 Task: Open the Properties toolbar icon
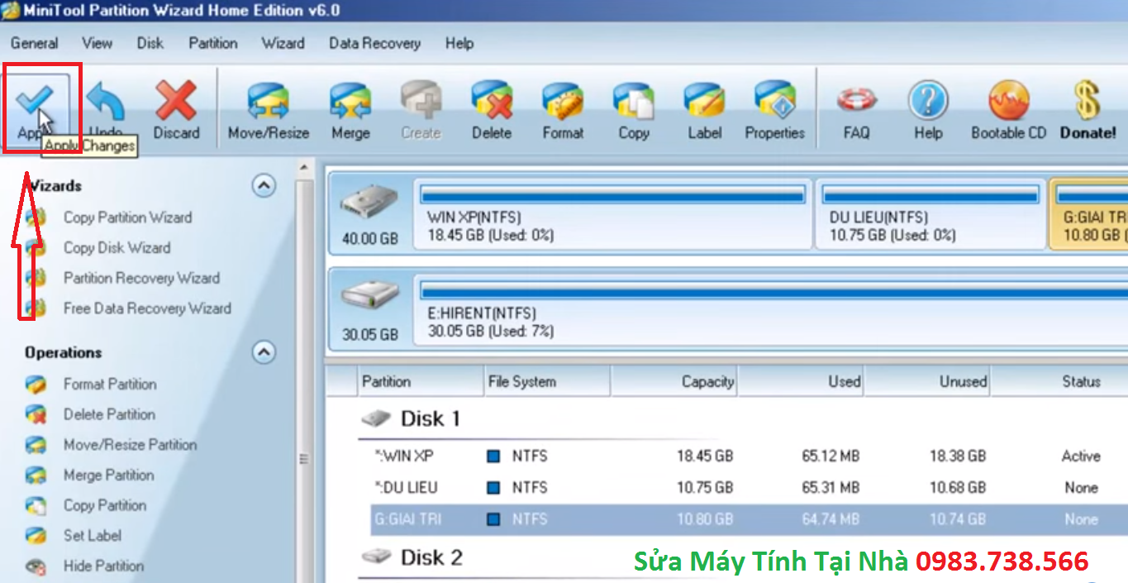click(775, 101)
